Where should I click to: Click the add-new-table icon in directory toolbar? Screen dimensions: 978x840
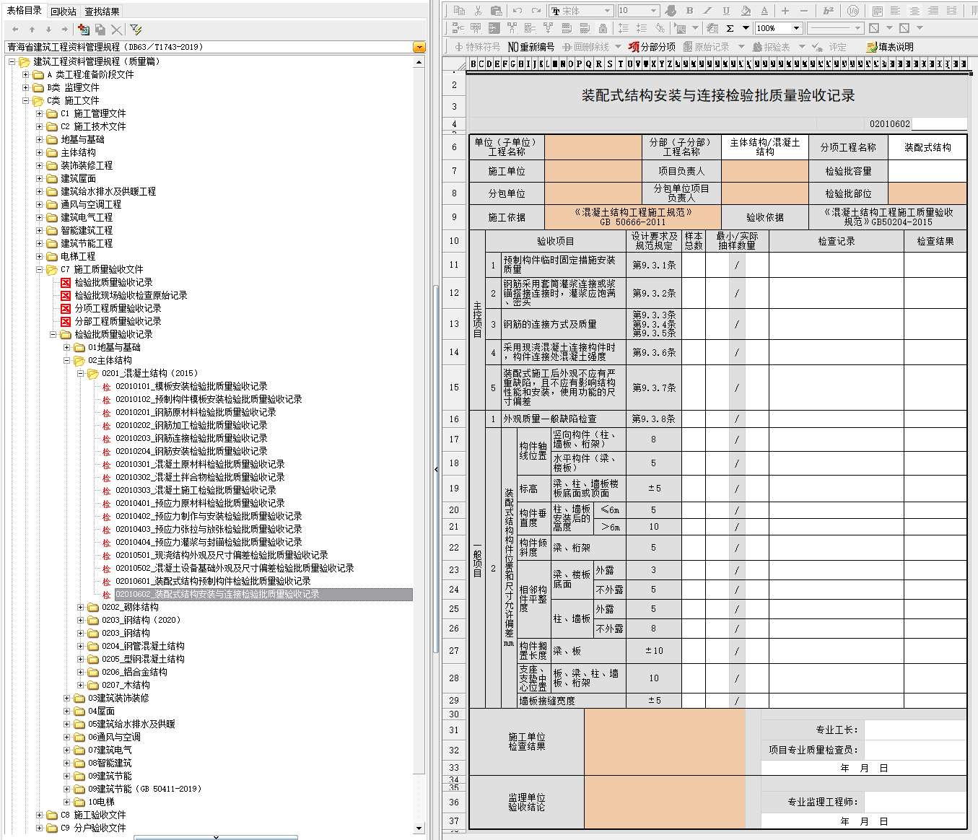tap(84, 29)
